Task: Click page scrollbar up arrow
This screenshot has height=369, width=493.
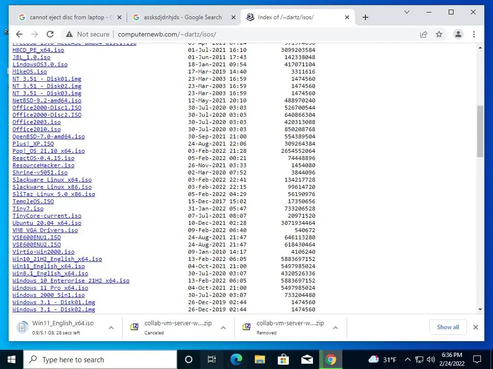Action: 480,48
